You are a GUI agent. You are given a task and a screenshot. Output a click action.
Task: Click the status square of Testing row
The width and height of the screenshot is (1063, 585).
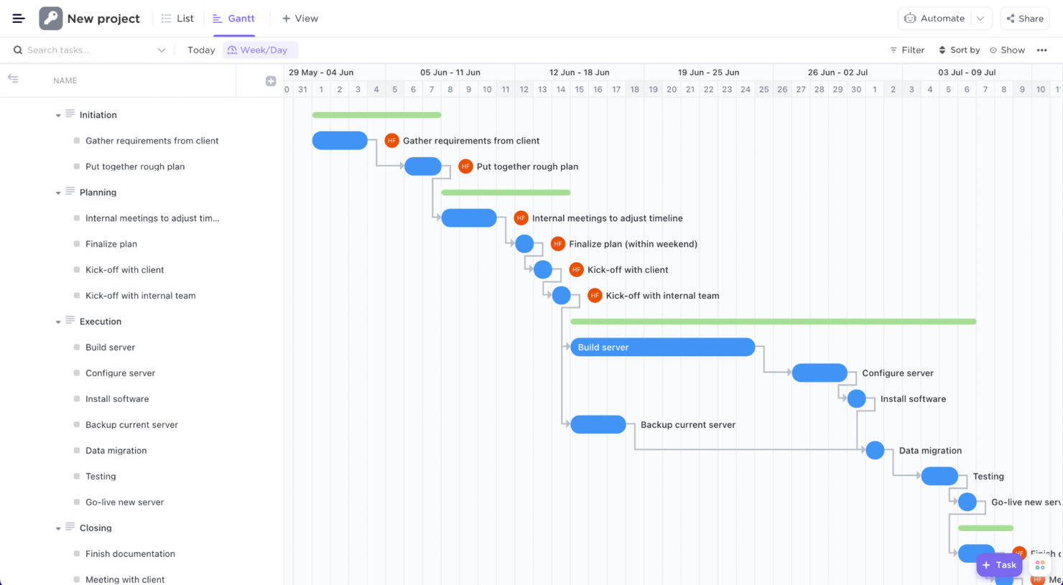77,477
